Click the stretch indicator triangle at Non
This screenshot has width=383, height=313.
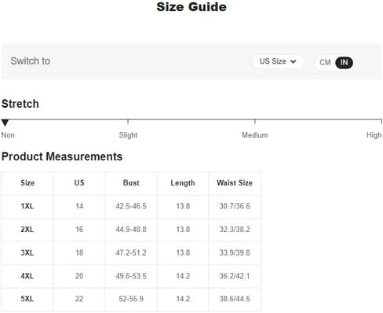[x=5, y=122]
